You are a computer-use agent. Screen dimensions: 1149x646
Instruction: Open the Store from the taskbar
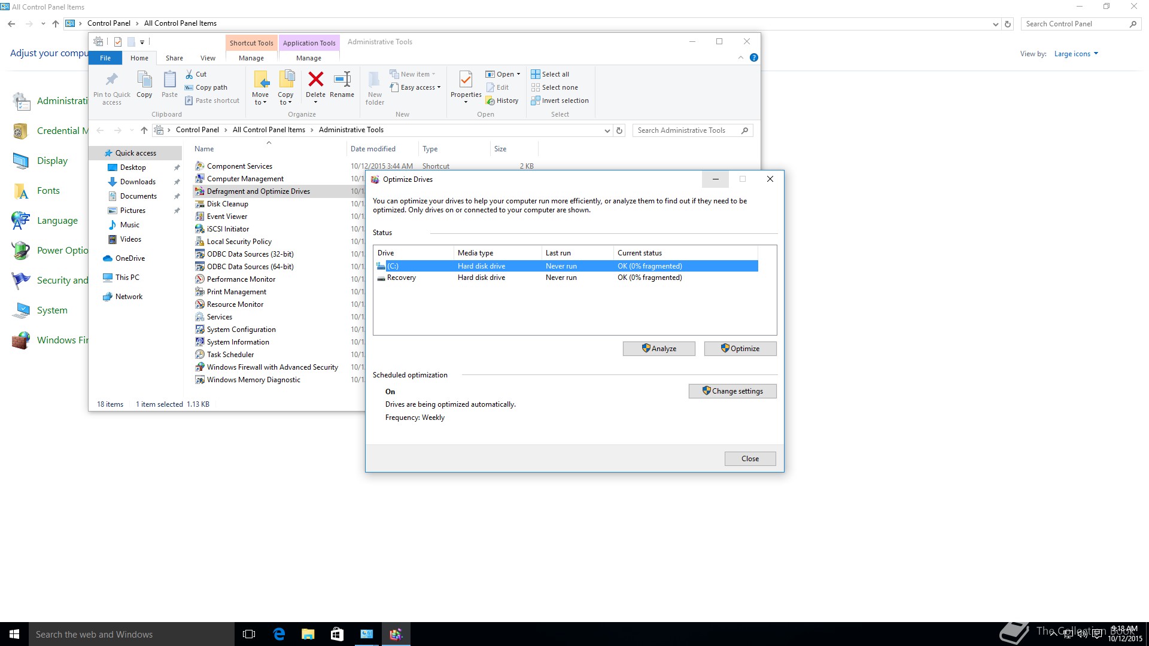point(337,634)
